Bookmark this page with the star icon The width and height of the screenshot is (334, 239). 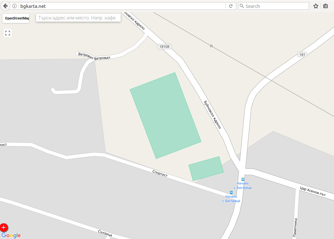pyautogui.click(x=316, y=6)
